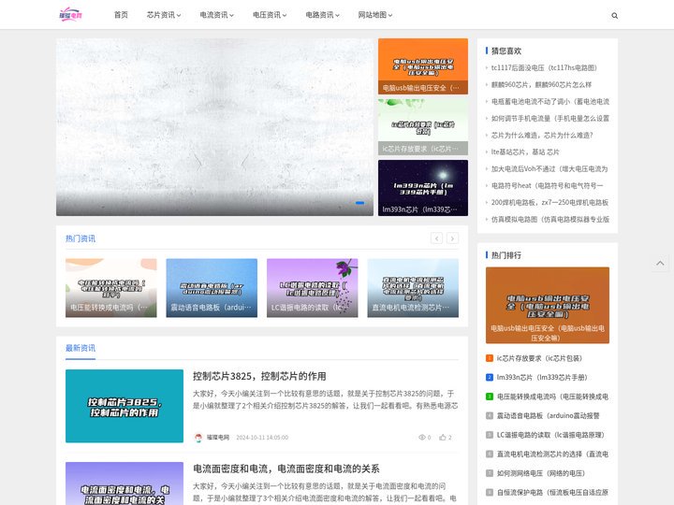Click the thumbs-up like icon on 控制芯片3825 article
Viewport: 674px width, 505px height.
coord(442,437)
